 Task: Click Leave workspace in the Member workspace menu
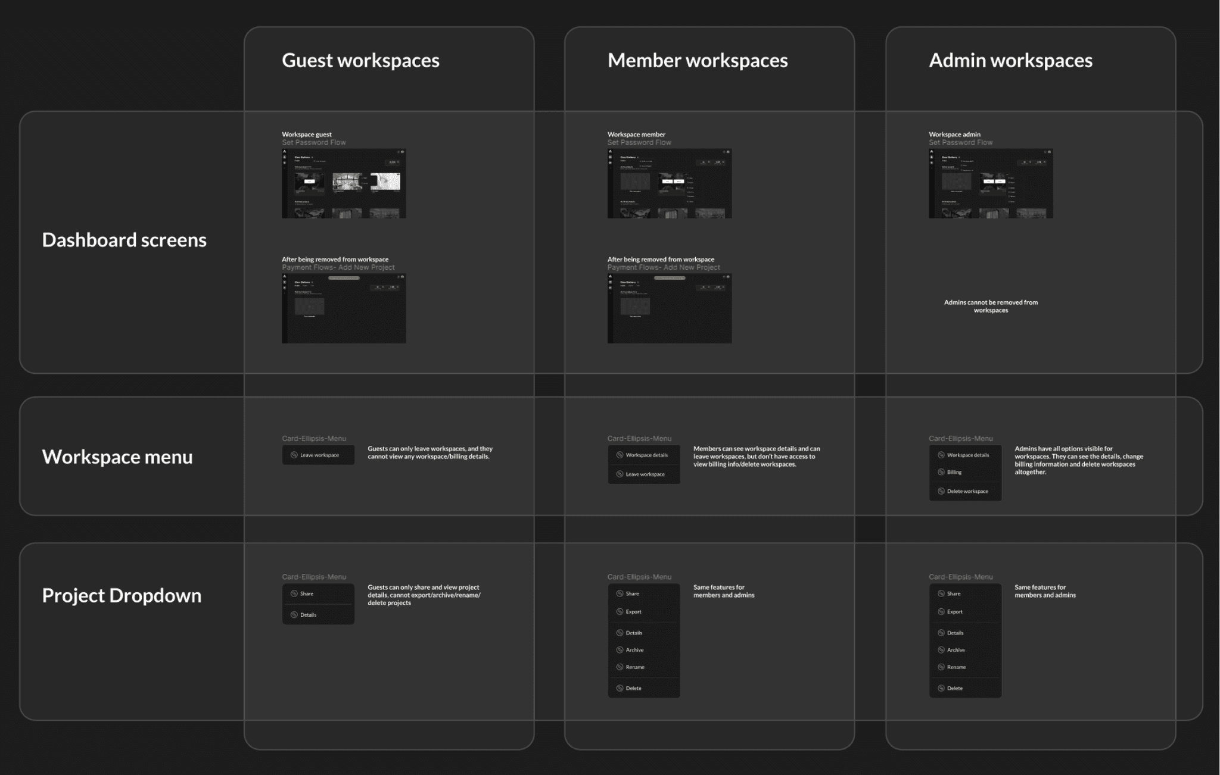[x=645, y=474]
